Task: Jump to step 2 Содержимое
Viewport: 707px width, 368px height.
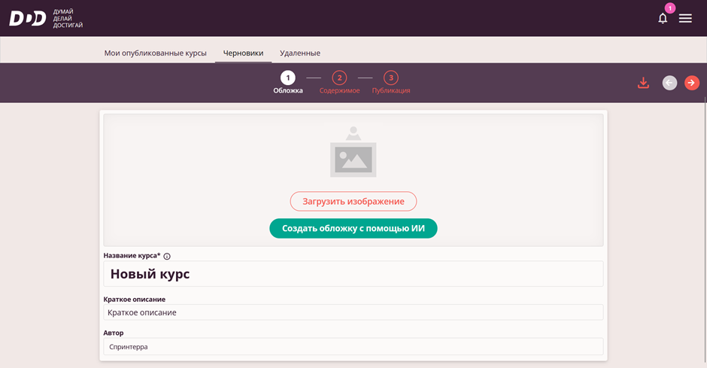Action: tap(339, 78)
